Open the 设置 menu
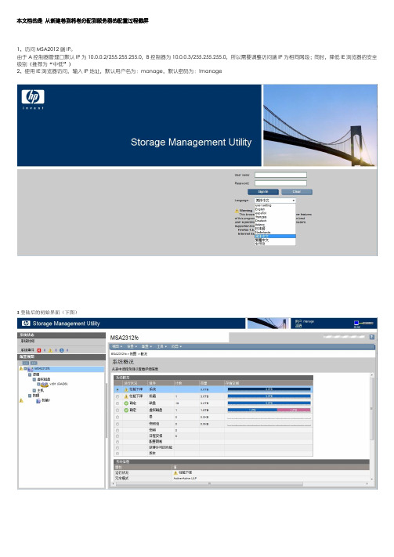394x557 pixels. tap(132, 346)
